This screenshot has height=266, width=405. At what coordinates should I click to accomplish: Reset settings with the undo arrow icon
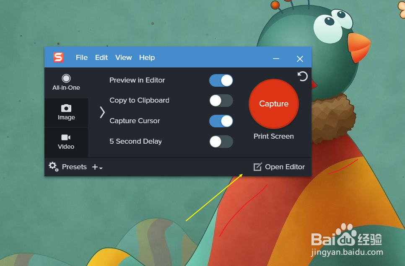click(x=302, y=76)
